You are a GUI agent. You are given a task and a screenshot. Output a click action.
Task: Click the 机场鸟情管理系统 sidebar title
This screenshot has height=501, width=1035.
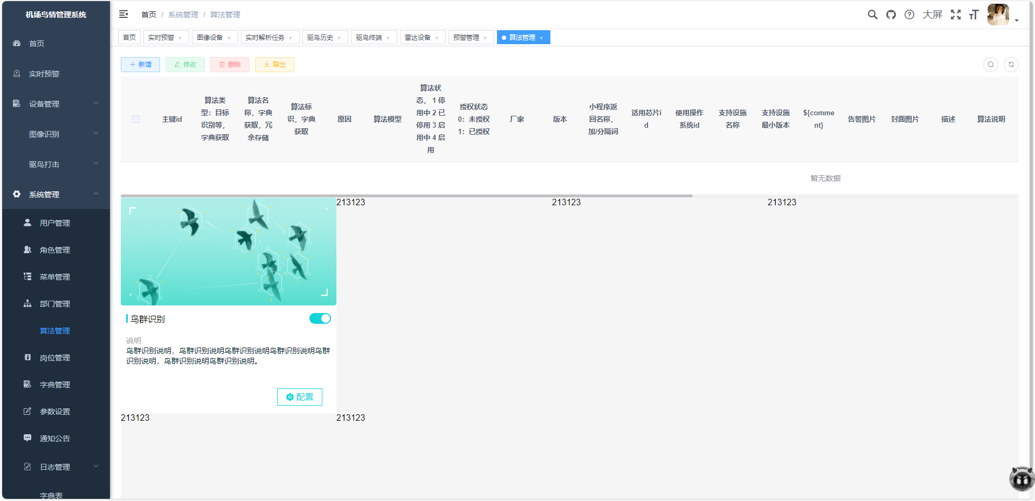(x=56, y=15)
